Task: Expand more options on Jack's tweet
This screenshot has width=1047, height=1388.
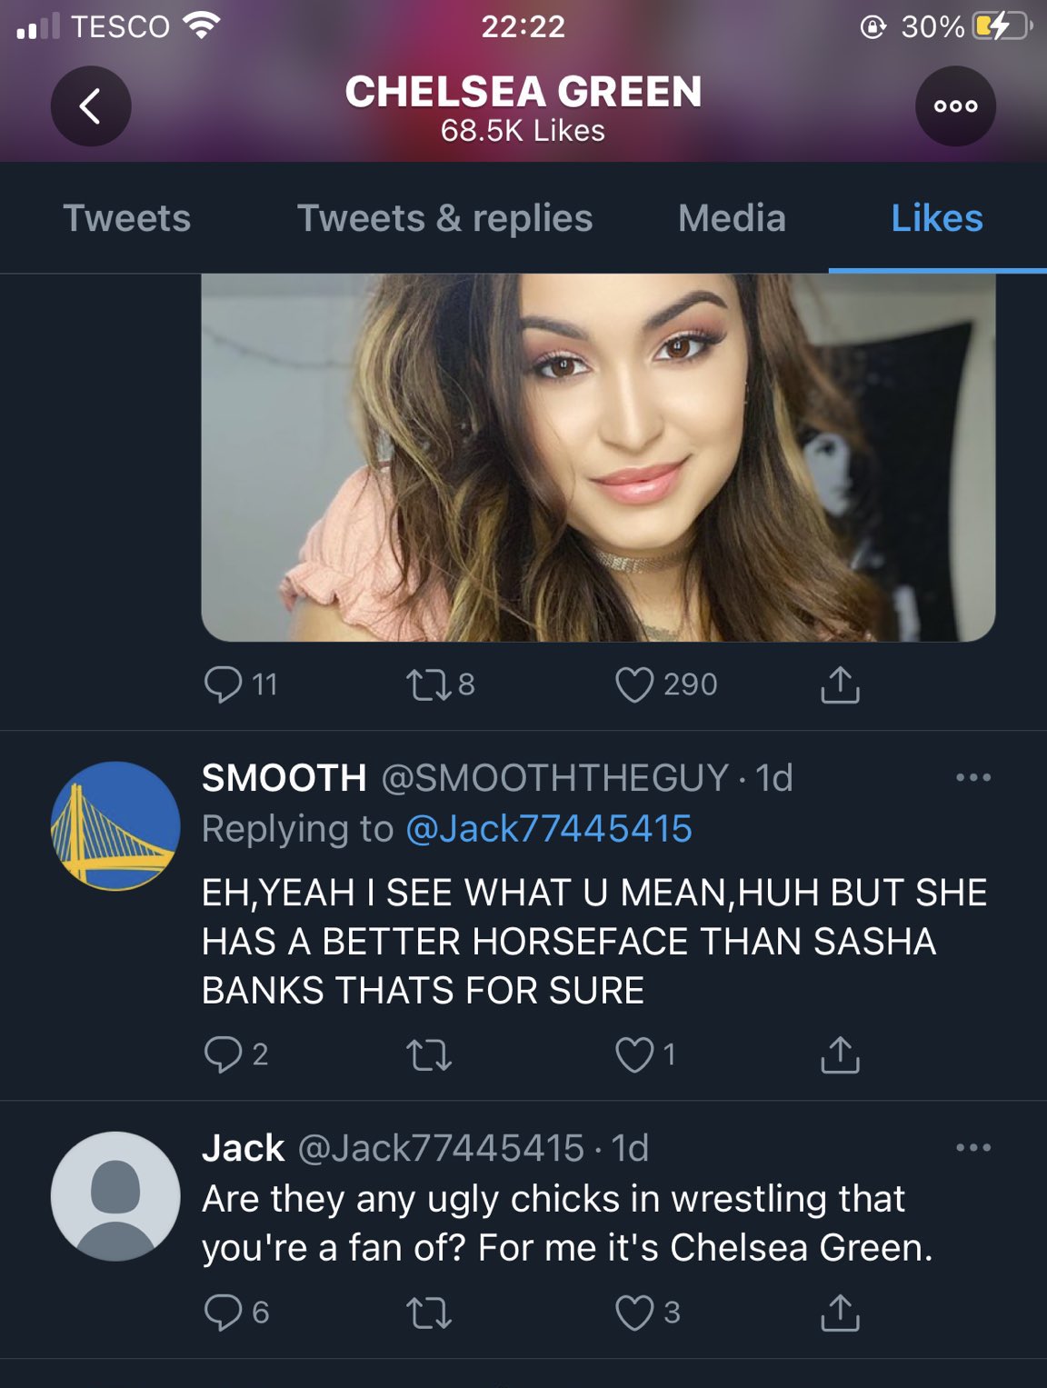Action: [972, 1148]
